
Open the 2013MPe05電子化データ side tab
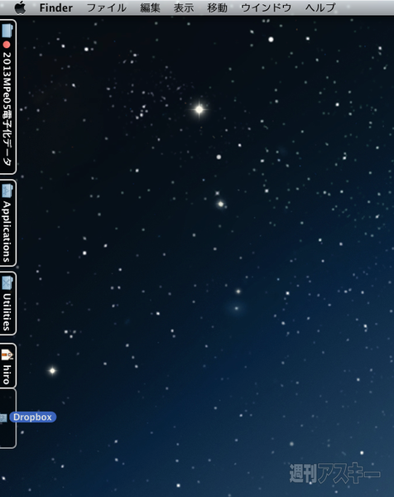(x=7, y=97)
